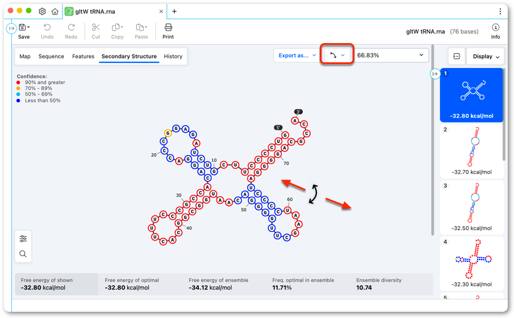Viewport: 514px width, 318px height.
Task: Click the Copy toolbar icon
Action: tap(116, 27)
